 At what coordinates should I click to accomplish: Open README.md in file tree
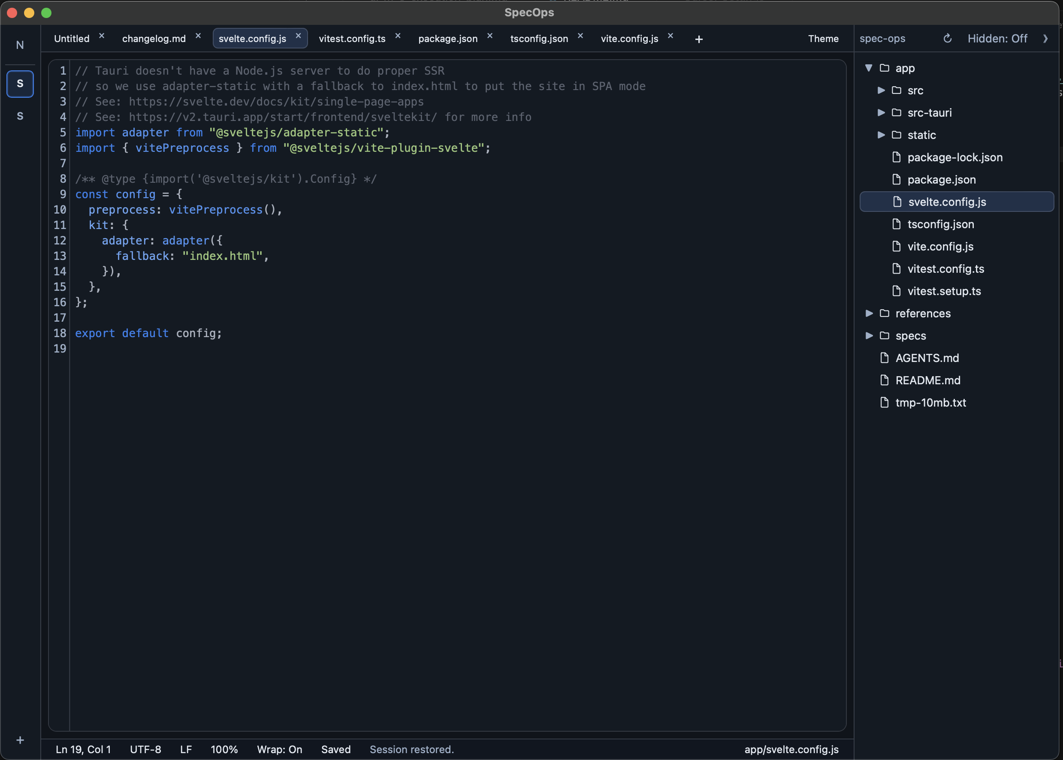coord(957,380)
